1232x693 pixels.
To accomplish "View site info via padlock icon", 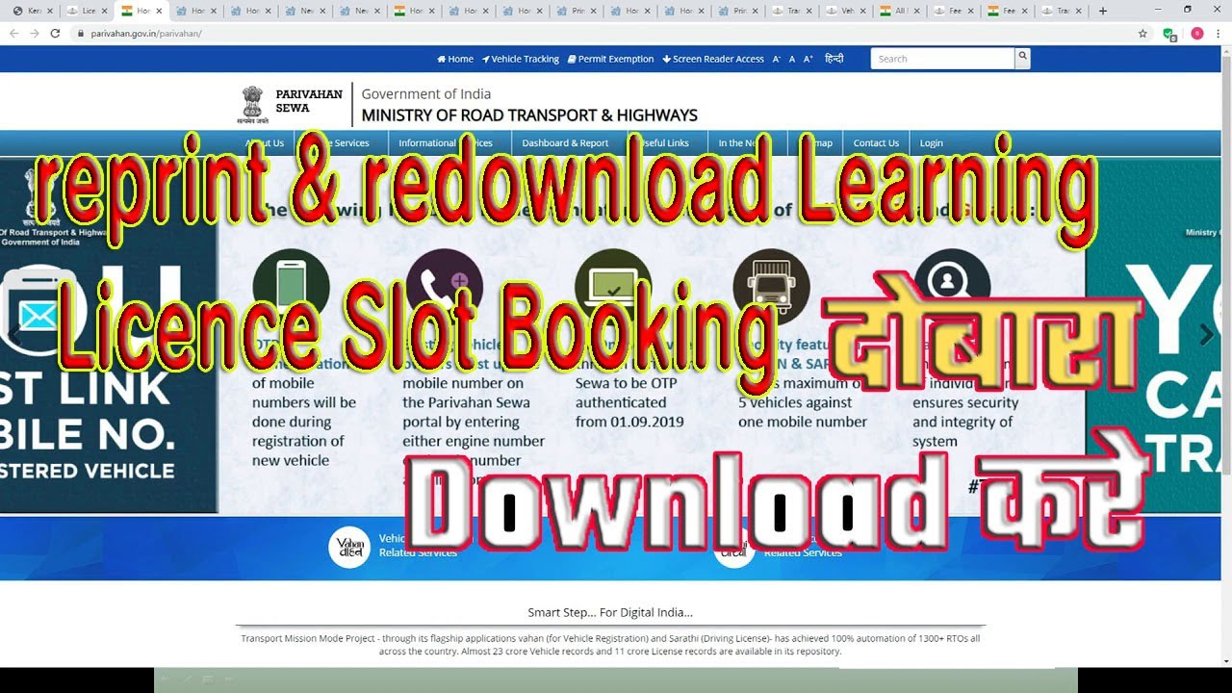I will point(81,33).
